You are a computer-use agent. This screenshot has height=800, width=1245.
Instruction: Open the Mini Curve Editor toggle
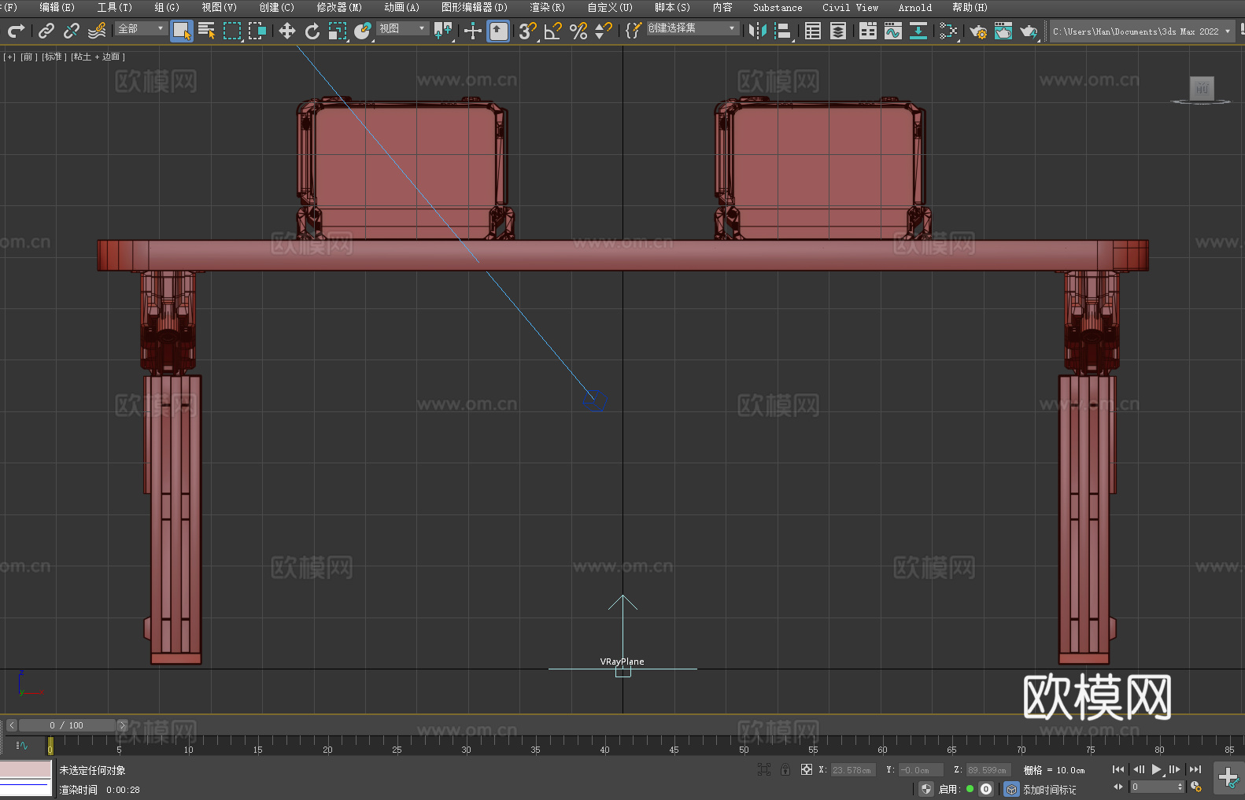tap(21, 745)
